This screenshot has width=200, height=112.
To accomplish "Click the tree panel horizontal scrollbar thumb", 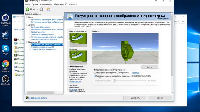I will pyautogui.click(x=41, y=93).
